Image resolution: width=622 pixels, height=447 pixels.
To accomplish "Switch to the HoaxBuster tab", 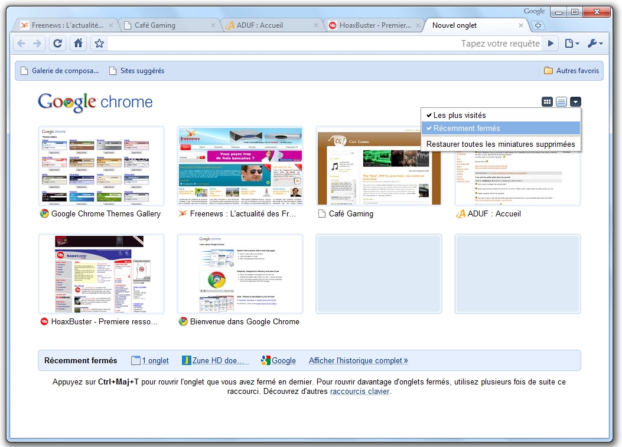I will click(x=374, y=25).
